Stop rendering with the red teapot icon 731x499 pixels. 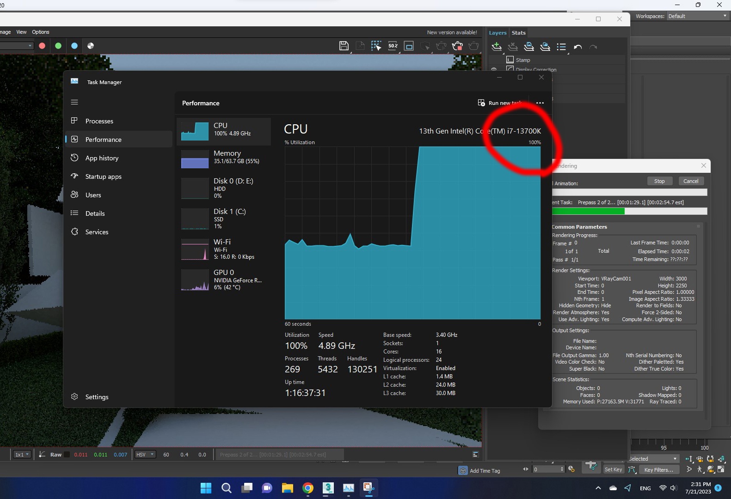(x=457, y=46)
